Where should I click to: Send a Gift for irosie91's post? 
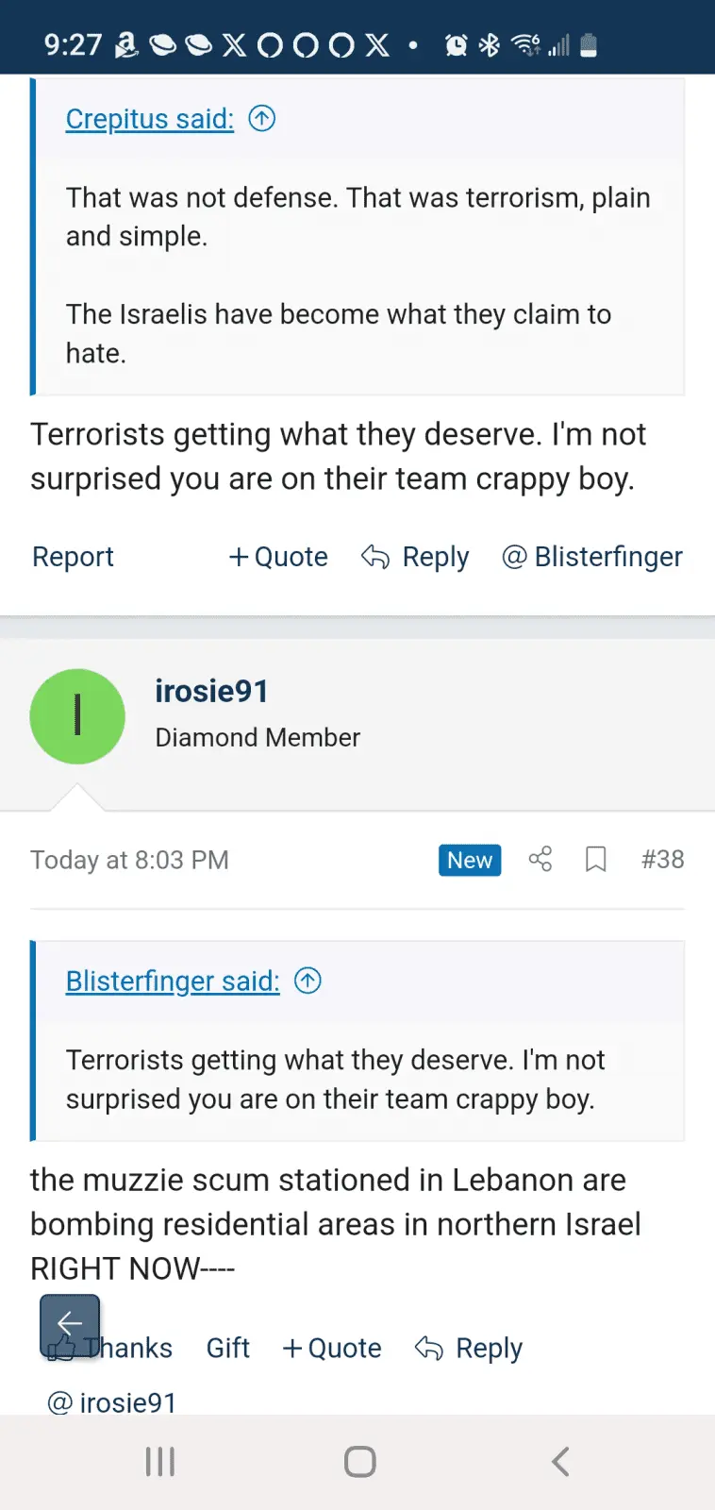tap(228, 1348)
